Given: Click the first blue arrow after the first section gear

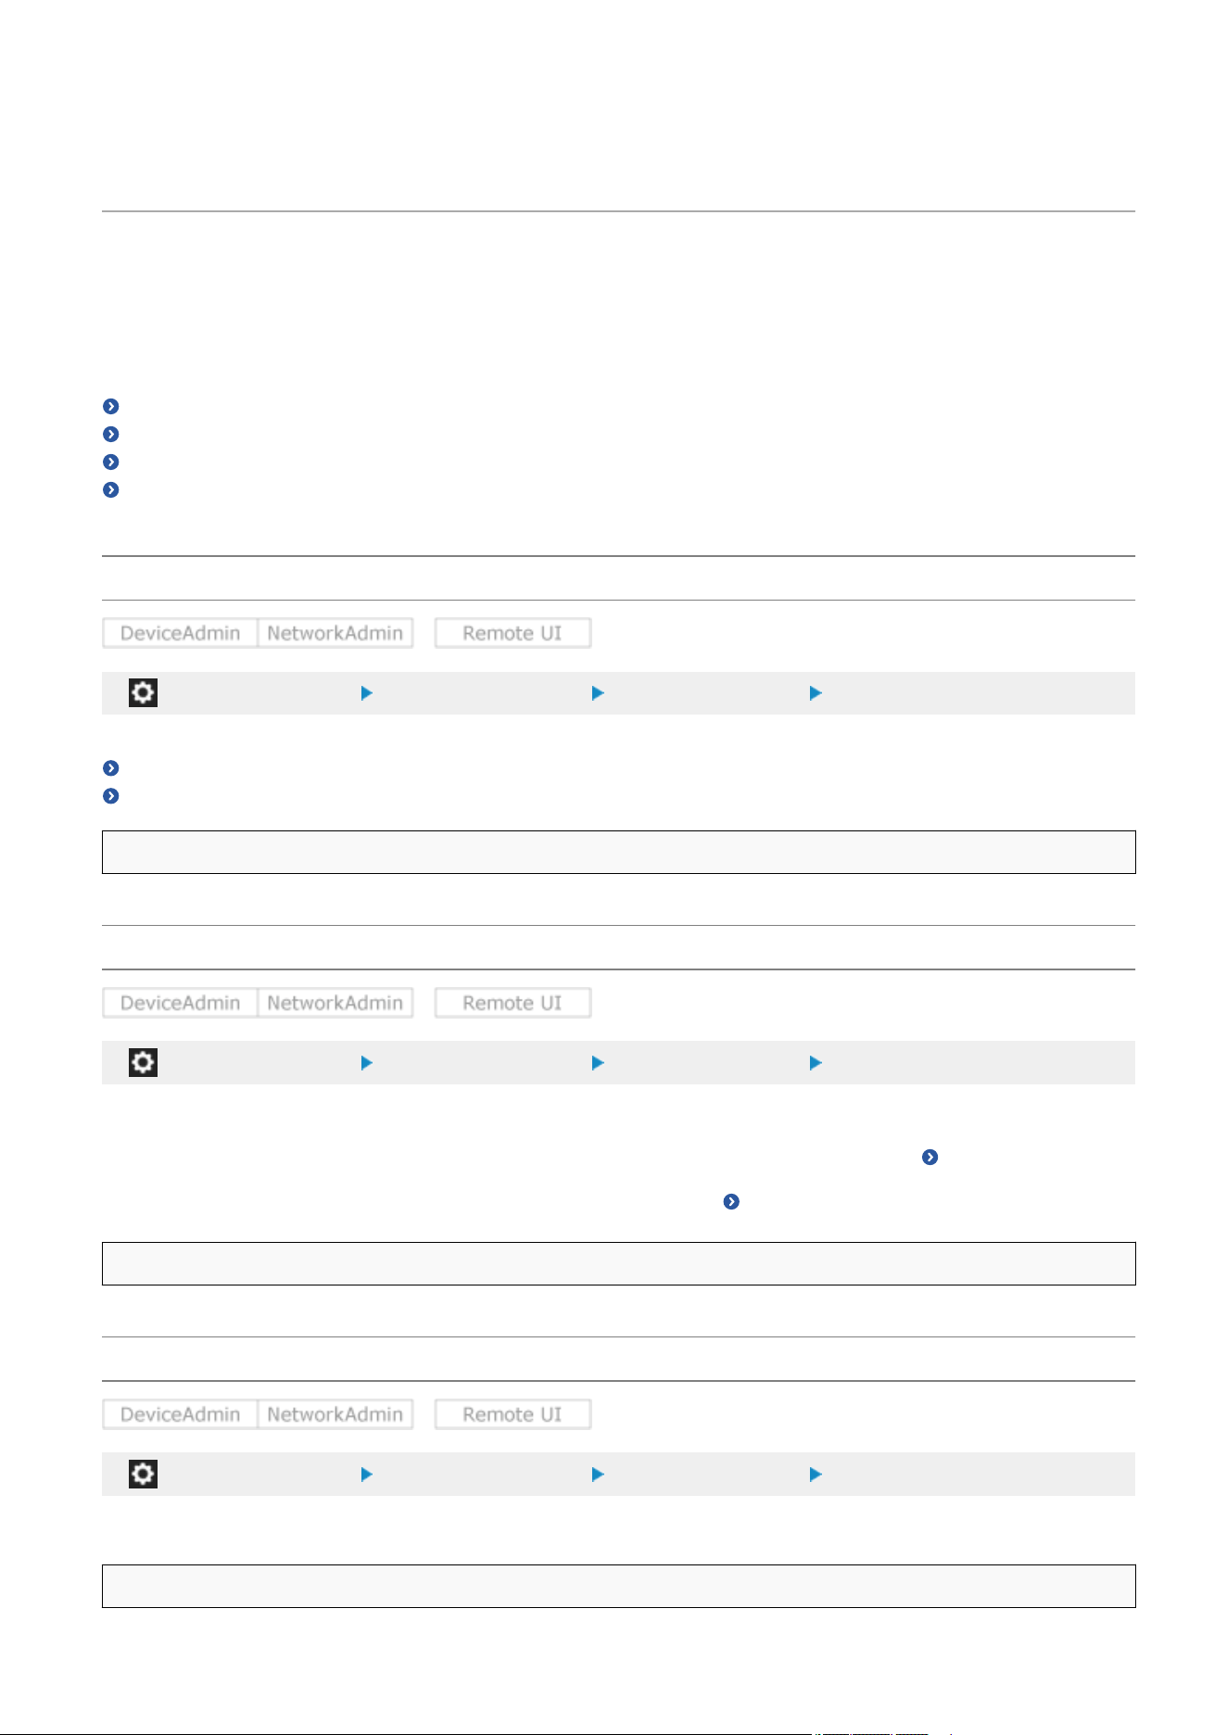Looking at the screenshot, I should 367,692.
